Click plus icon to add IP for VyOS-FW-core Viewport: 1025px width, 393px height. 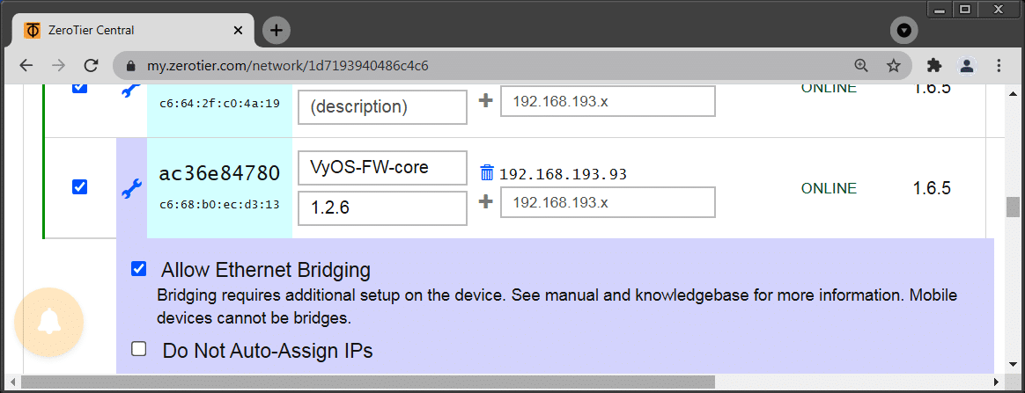click(x=485, y=202)
